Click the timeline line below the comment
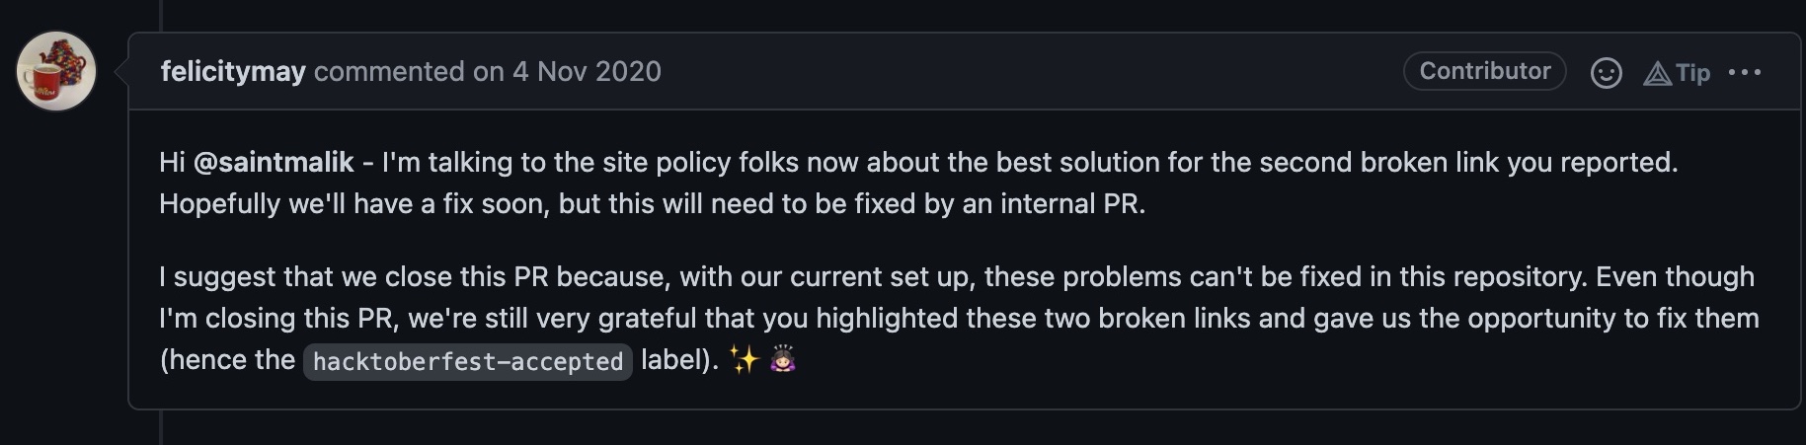The height and width of the screenshot is (445, 1806). 161,427
